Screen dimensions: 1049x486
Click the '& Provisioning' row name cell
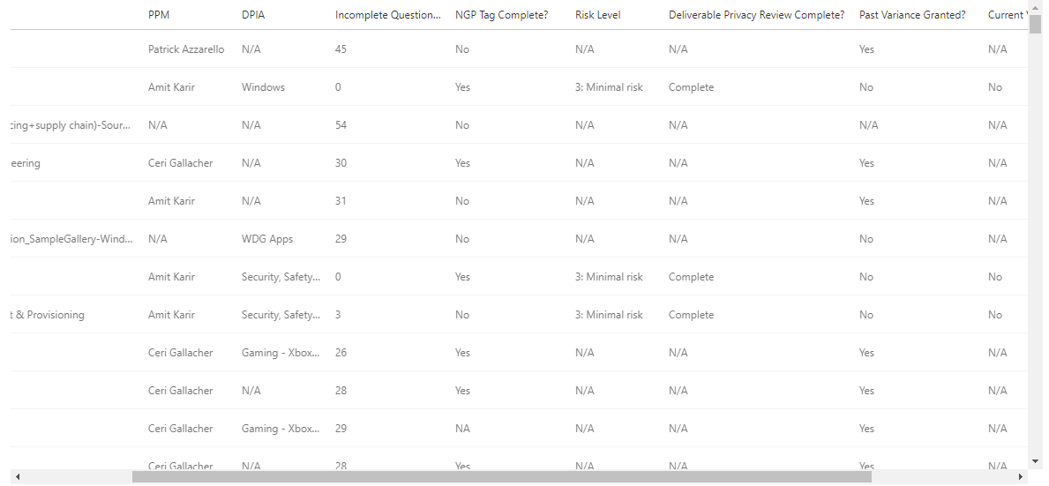tap(49, 315)
